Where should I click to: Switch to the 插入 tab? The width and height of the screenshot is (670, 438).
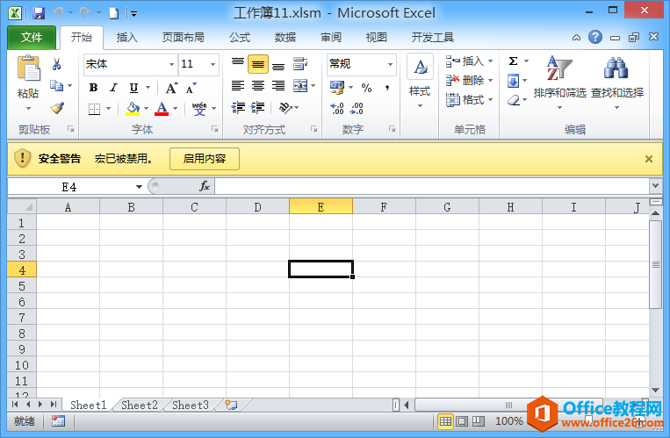click(x=127, y=38)
